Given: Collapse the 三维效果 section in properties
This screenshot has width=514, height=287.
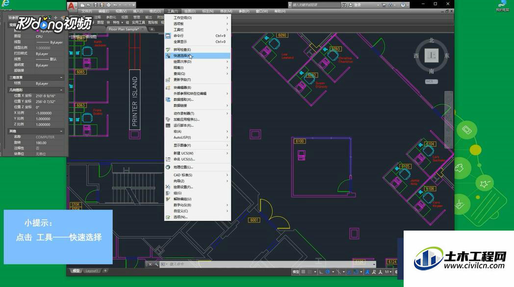Looking at the screenshot, I should (x=61, y=78).
